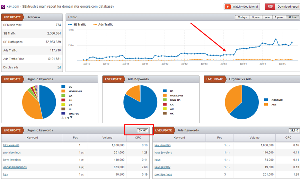Open ads keyword kays jewelers

click(x=163, y=152)
